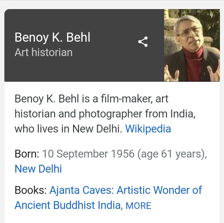Open the Ajanta Caves: Artistic Wonder book link
Viewport: 224px width, 223px height.
click(126, 190)
